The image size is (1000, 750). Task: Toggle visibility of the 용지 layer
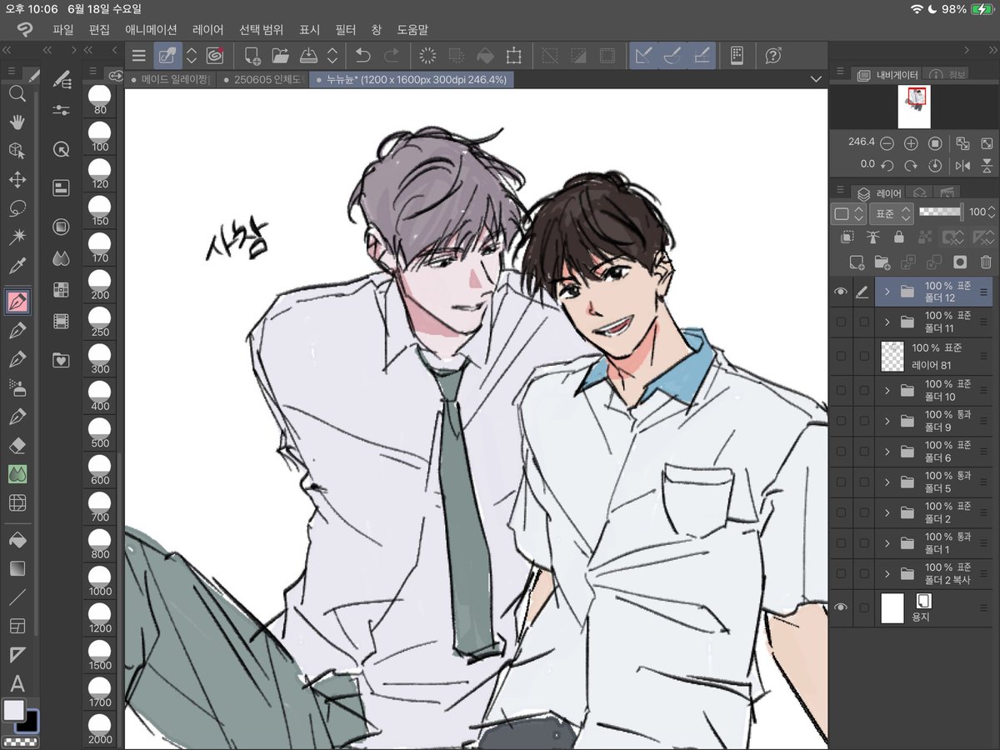(841, 607)
